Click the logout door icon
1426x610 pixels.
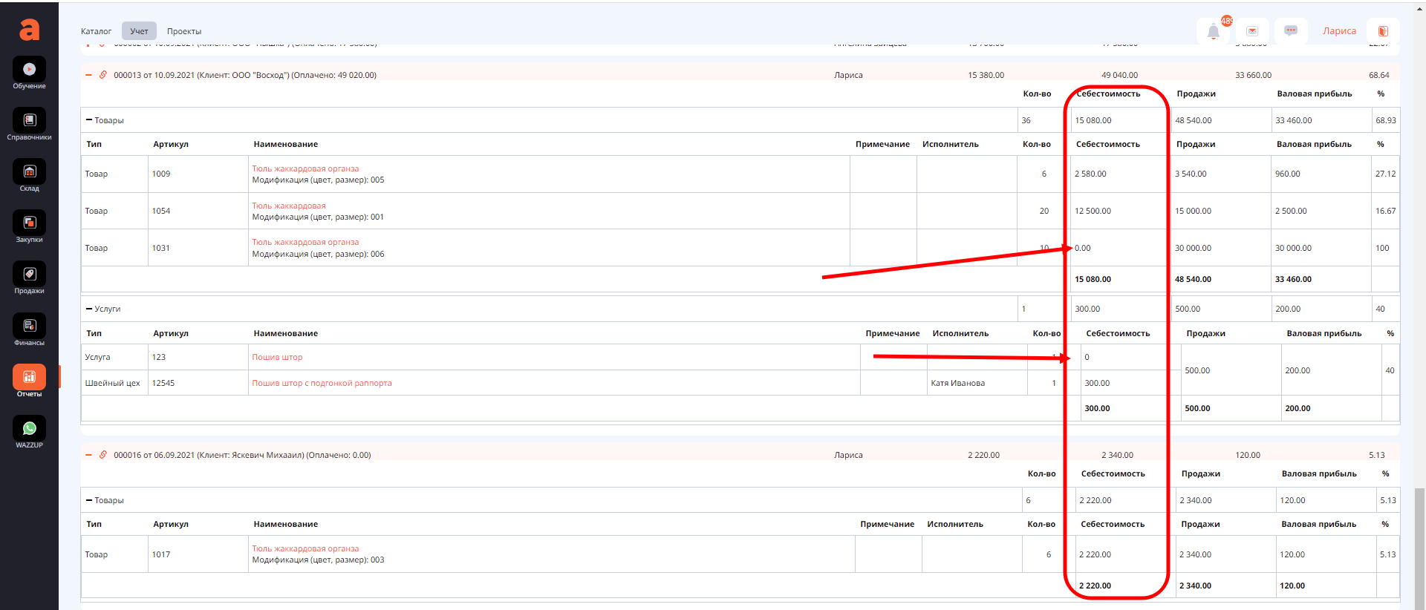[1383, 31]
